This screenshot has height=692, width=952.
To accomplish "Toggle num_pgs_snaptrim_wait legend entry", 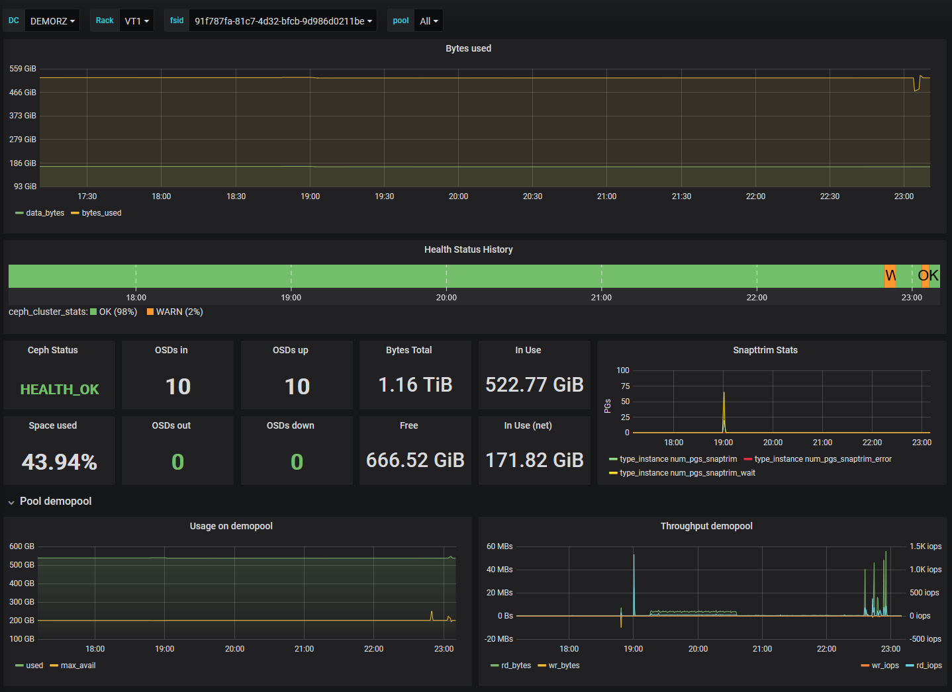I will [x=687, y=473].
